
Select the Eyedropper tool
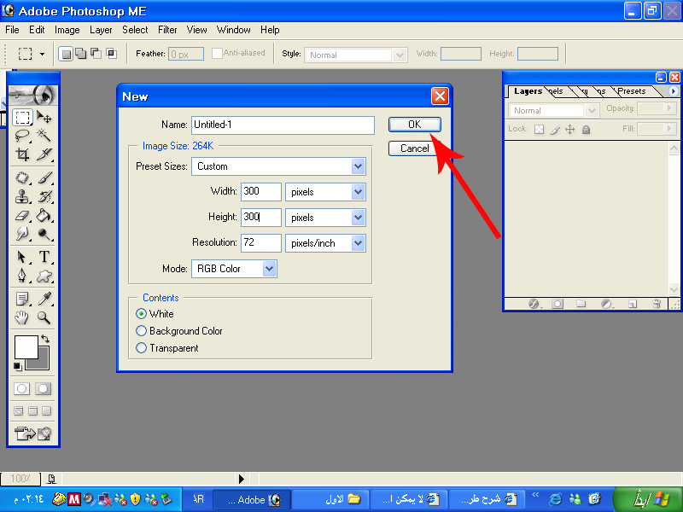(44, 299)
